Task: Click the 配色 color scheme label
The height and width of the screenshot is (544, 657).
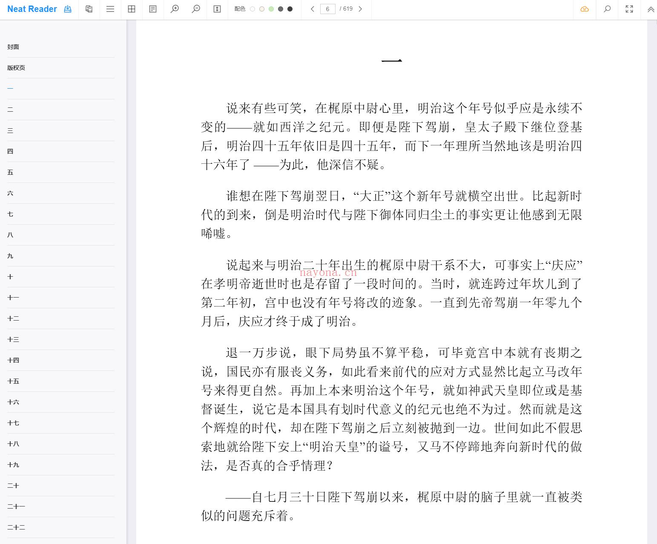Action: pyautogui.click(x=240, y=9)
